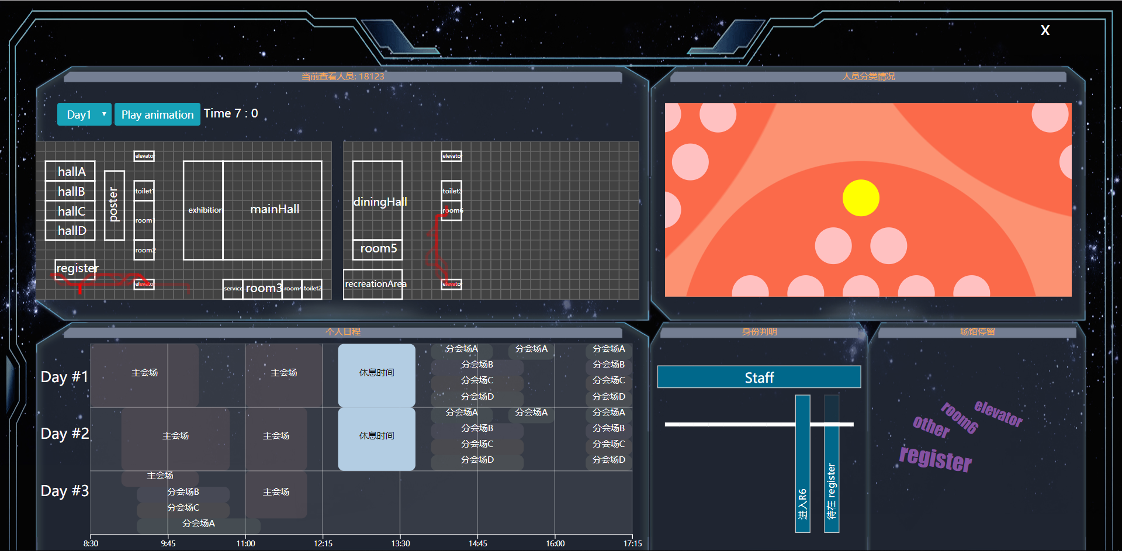Click the word 'elevator' in the word cloud

pos(998,414)
